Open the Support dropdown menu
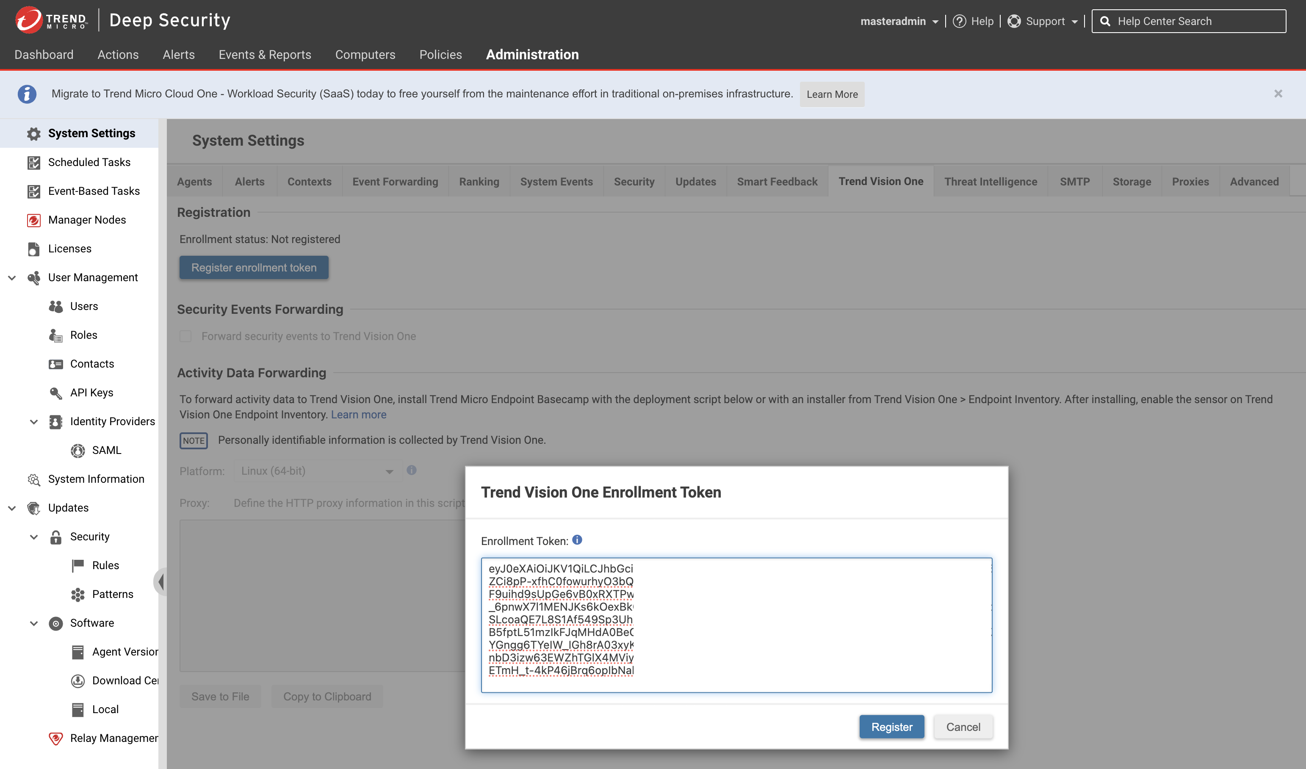The image size is (1306, 769). 1043,21
